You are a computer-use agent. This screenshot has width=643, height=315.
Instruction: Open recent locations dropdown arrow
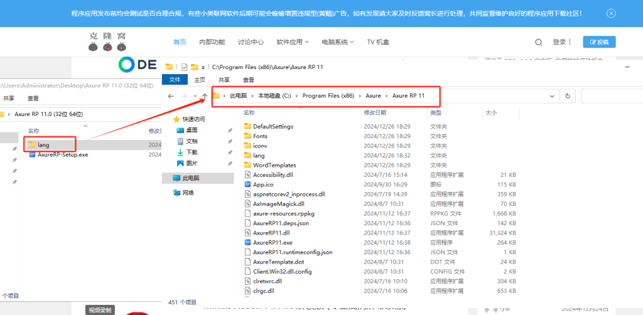(x=195, y=96)
